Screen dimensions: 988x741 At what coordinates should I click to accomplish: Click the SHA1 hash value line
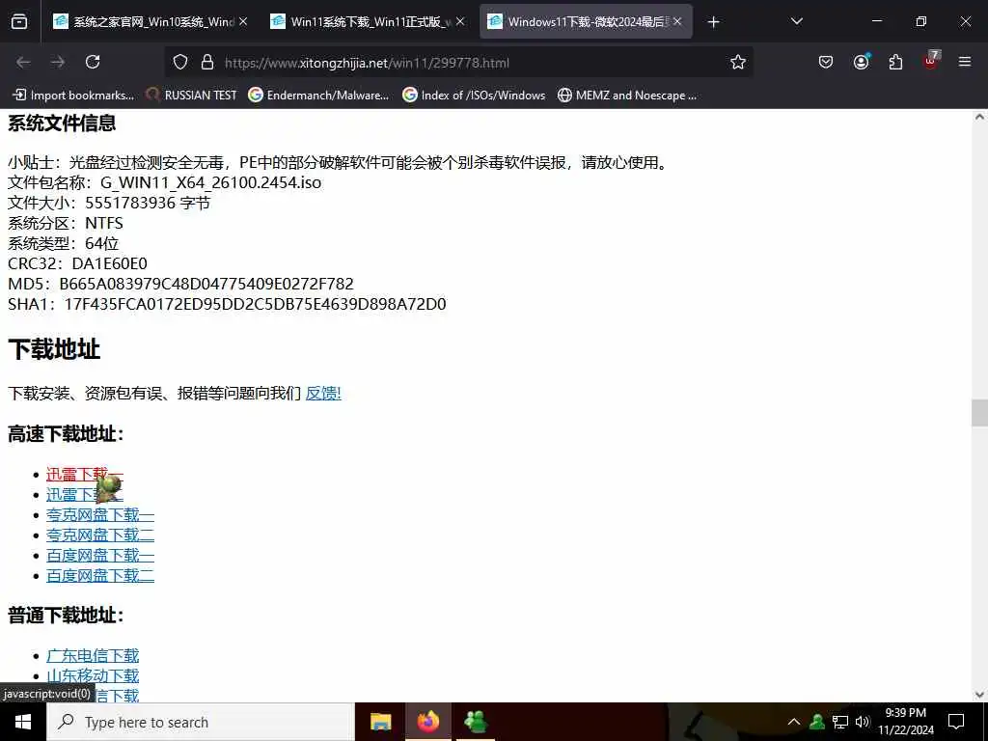tap(227, 304)
